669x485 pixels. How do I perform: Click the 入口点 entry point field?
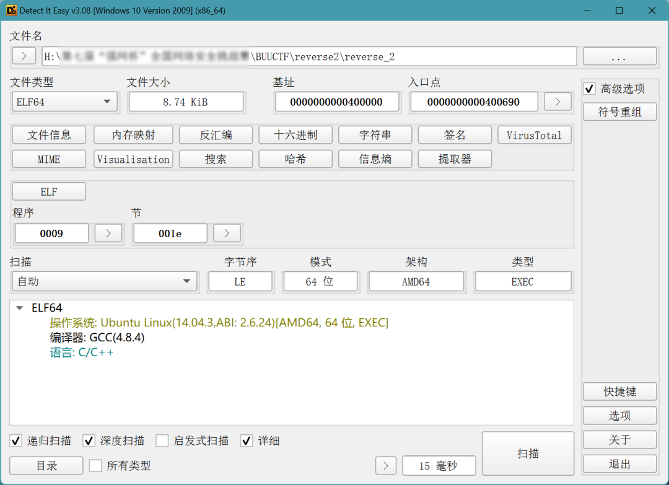click(474, 102)
